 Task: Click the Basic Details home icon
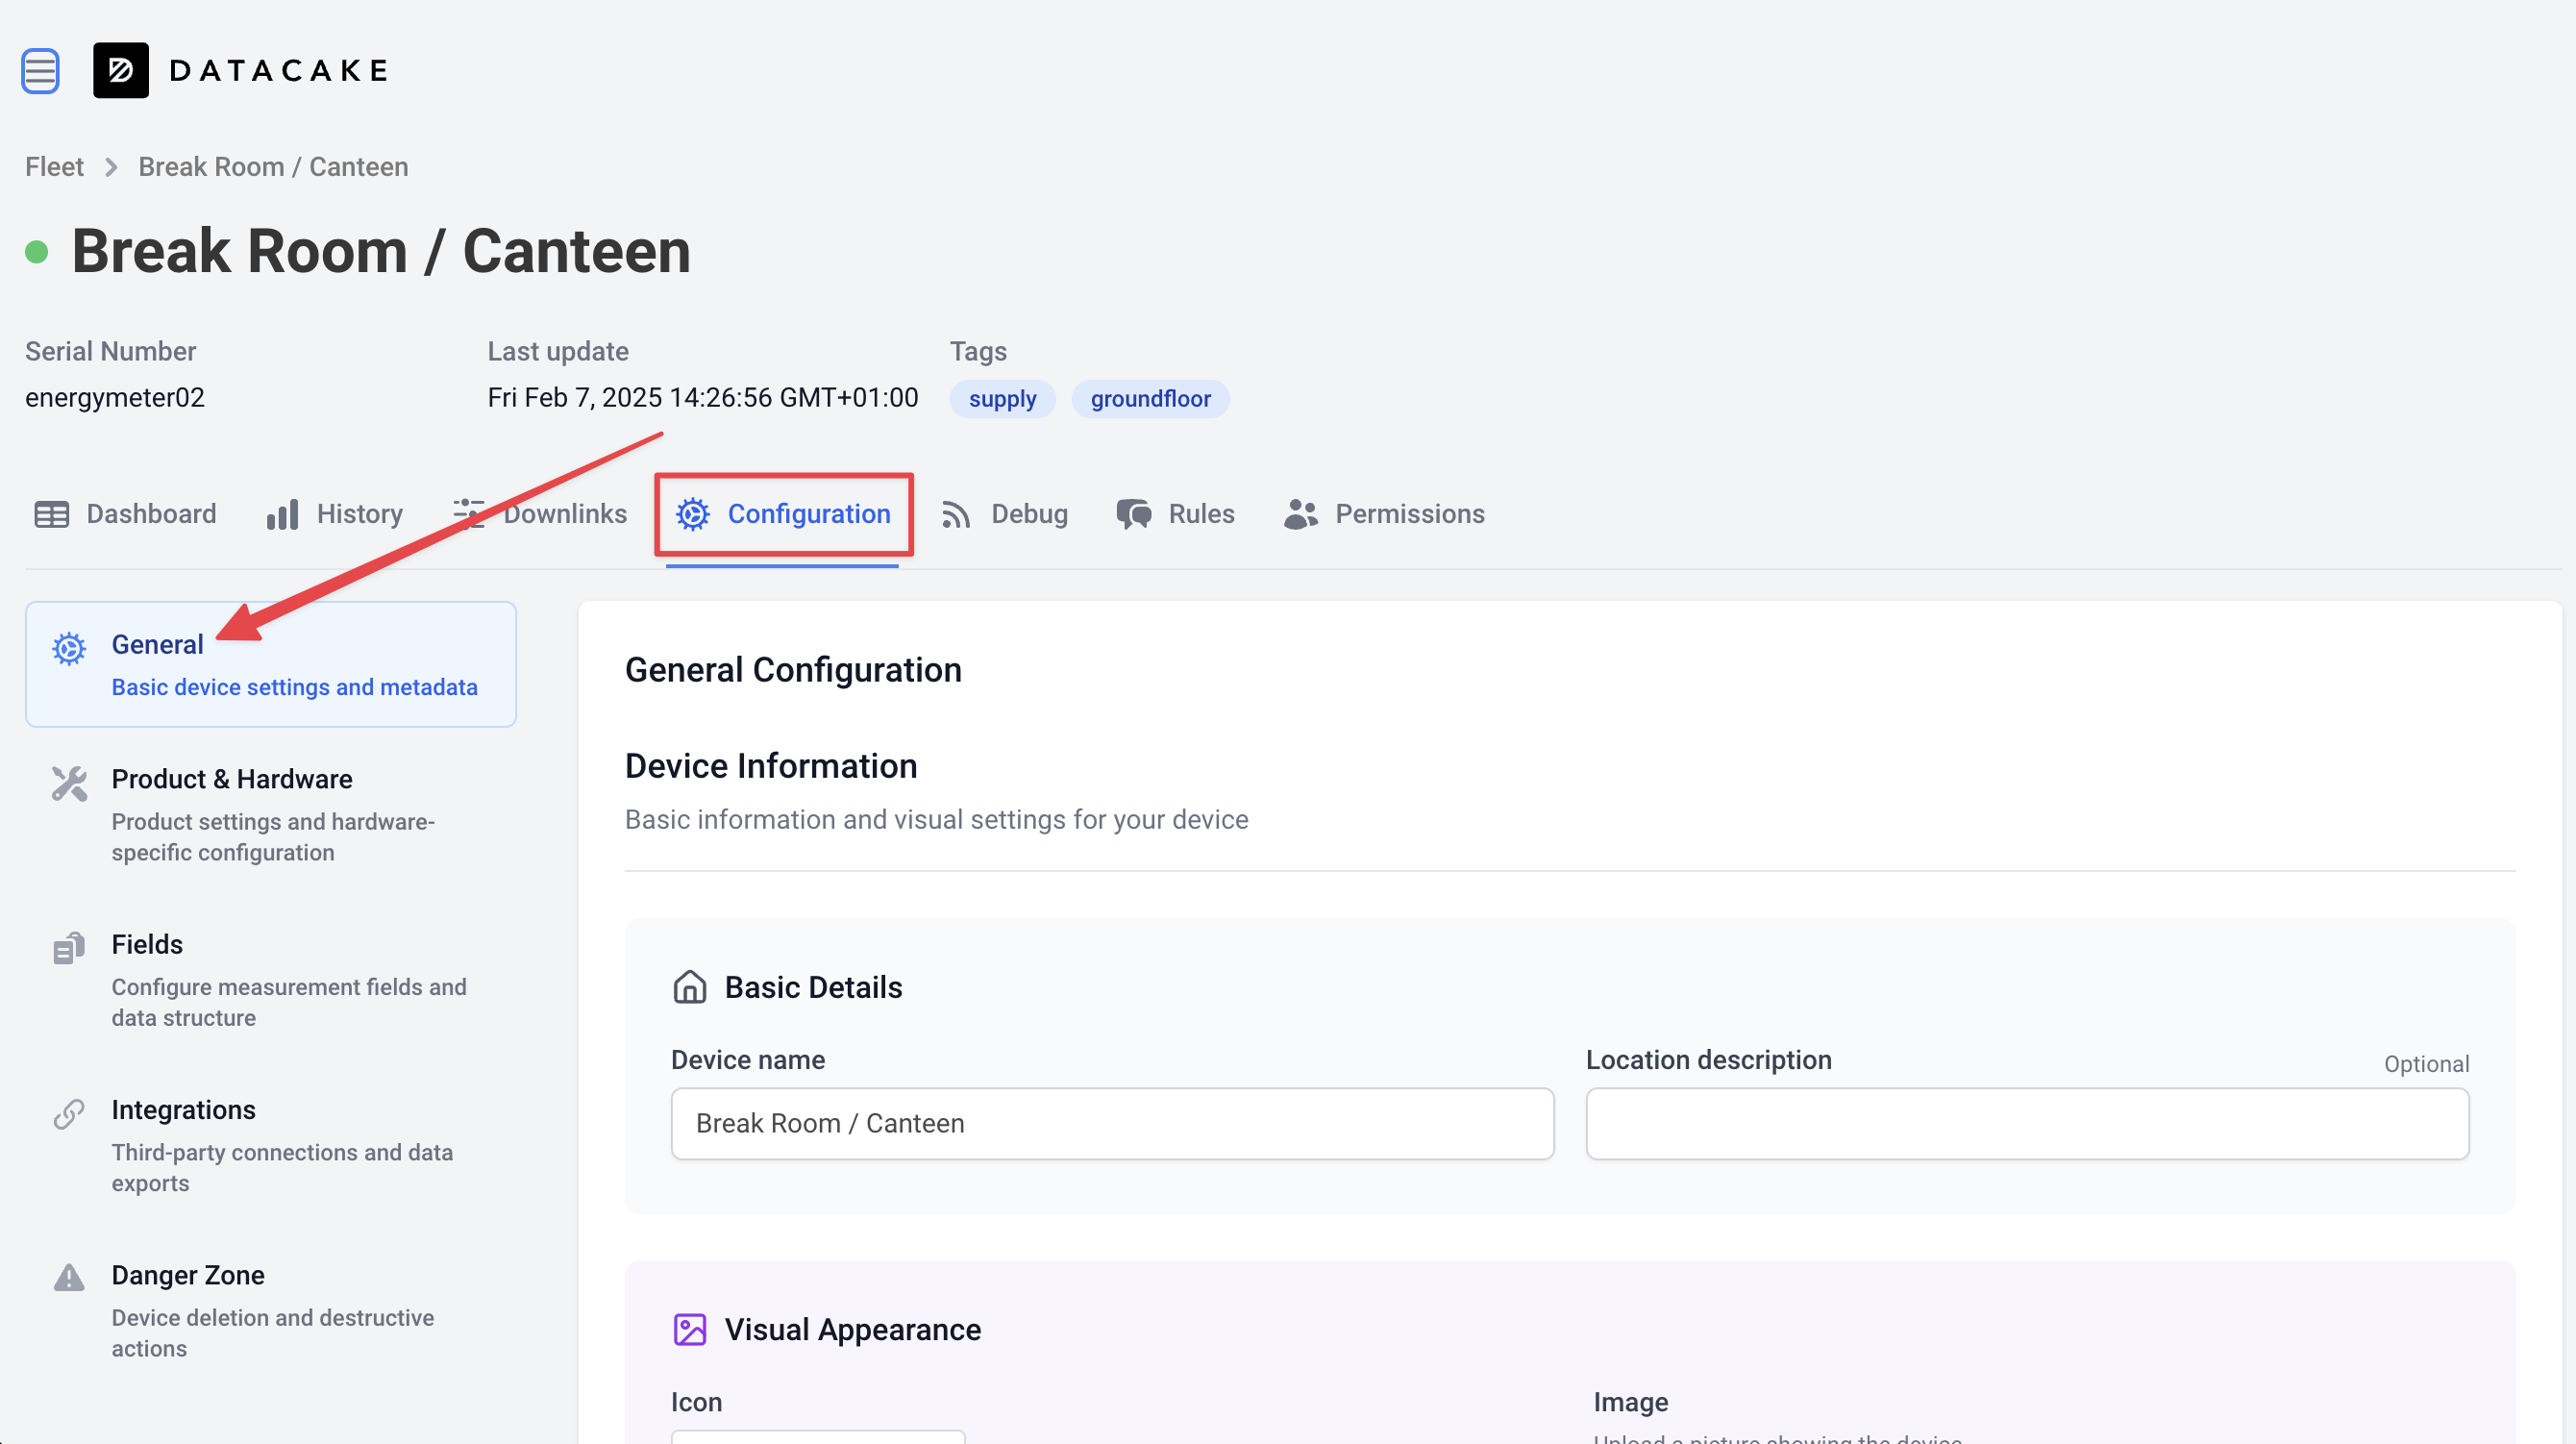690,987
